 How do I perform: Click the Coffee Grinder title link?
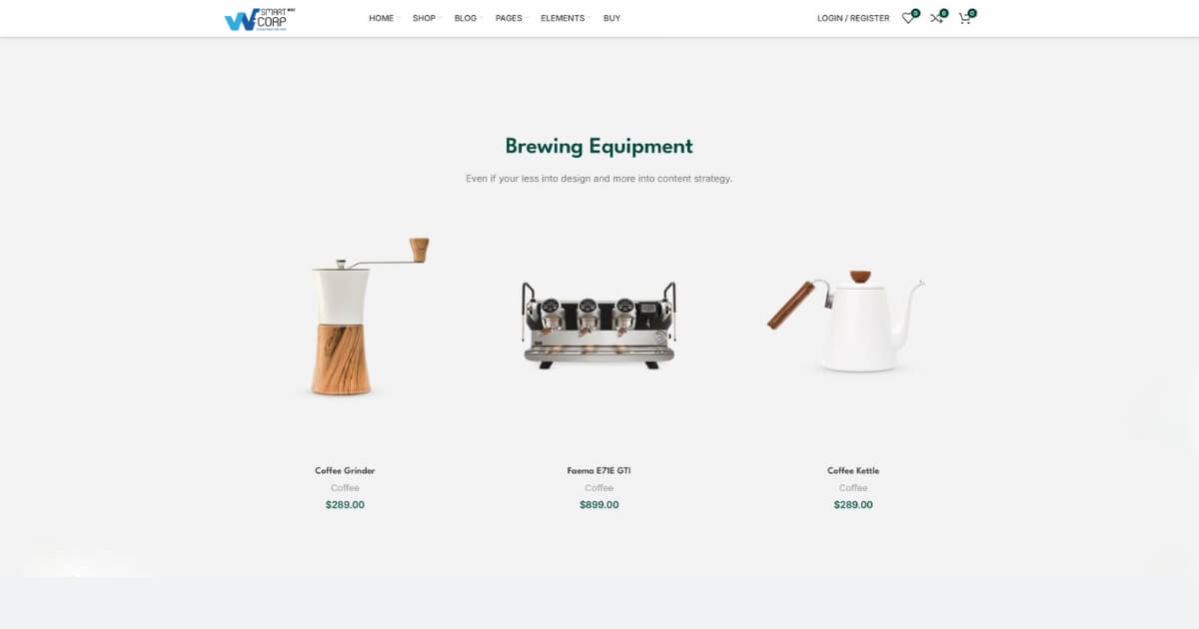[345, 470]
